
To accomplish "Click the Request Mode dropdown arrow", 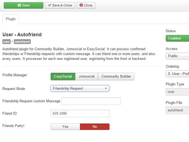I will tap(106, 89).
